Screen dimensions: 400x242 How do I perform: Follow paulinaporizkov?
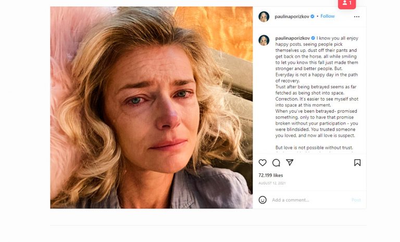click(x=328, y=17)
